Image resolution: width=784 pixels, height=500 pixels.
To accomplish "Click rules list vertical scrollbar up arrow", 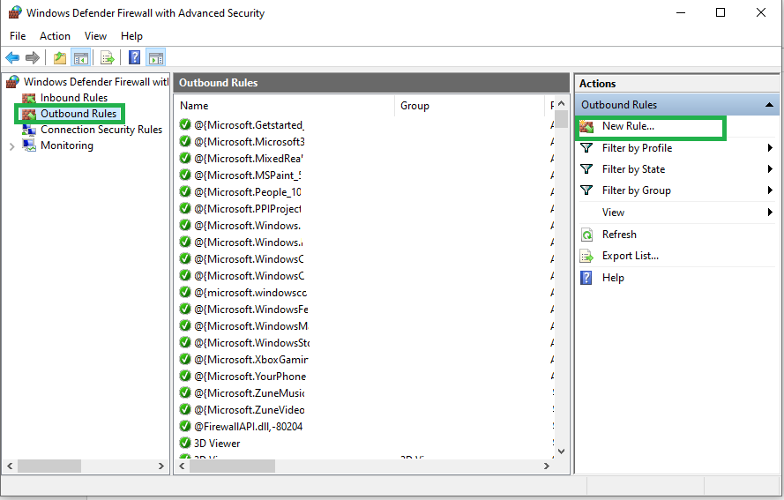I will coord(562,103).
